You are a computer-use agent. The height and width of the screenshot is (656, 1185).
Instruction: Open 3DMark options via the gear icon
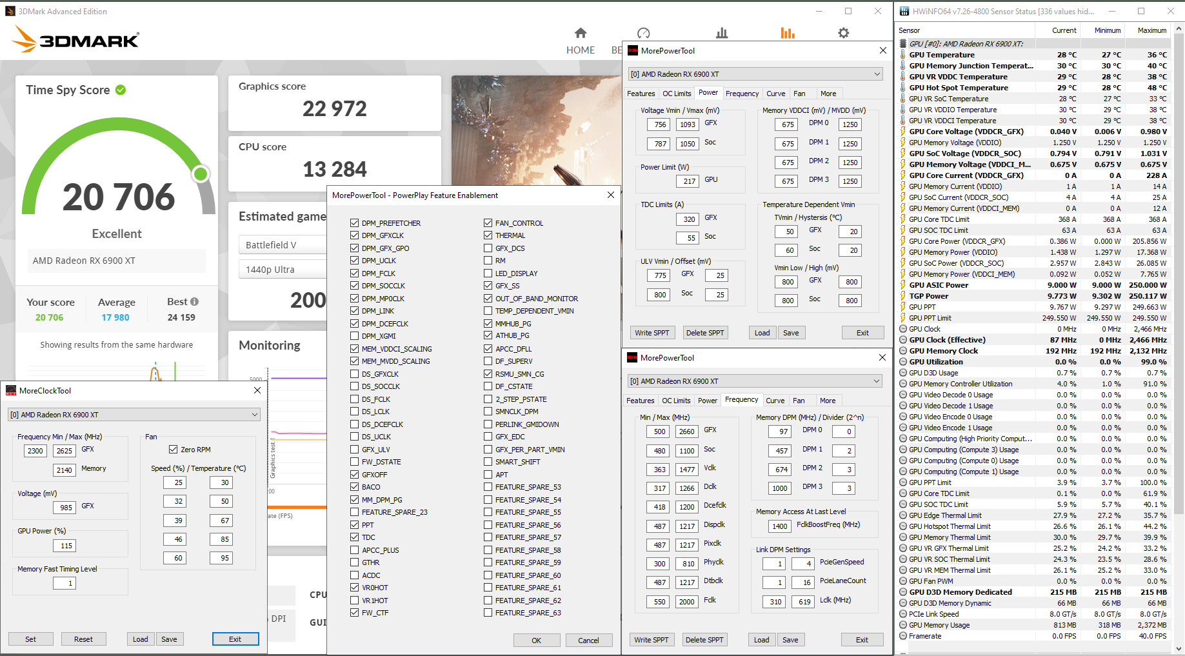coord(843,33)
